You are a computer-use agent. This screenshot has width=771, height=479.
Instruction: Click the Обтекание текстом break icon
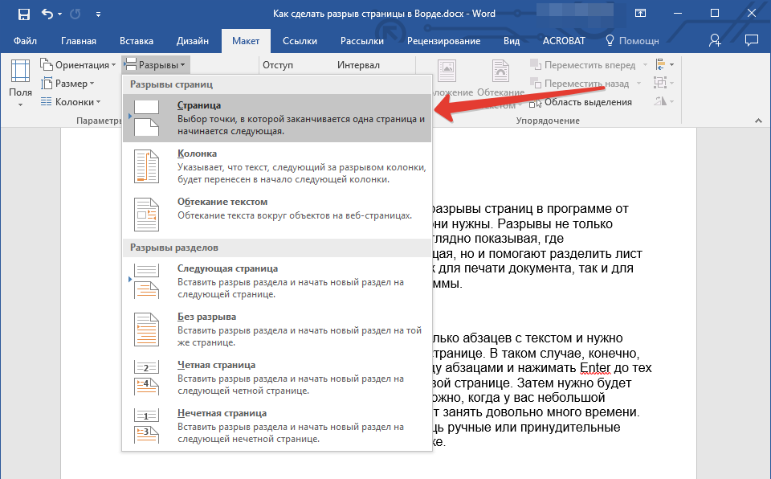(x=146, y=215)
